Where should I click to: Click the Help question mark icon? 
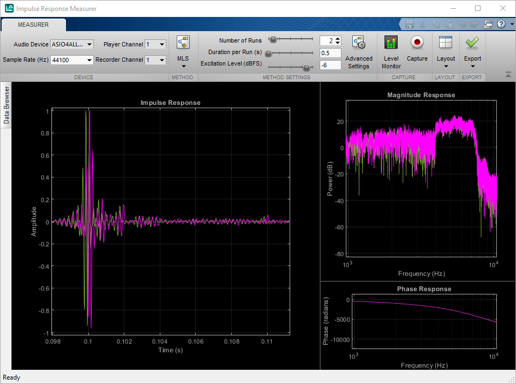coord(501,24)
